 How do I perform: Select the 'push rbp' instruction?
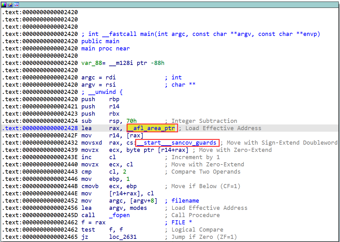tap(101, 99)
